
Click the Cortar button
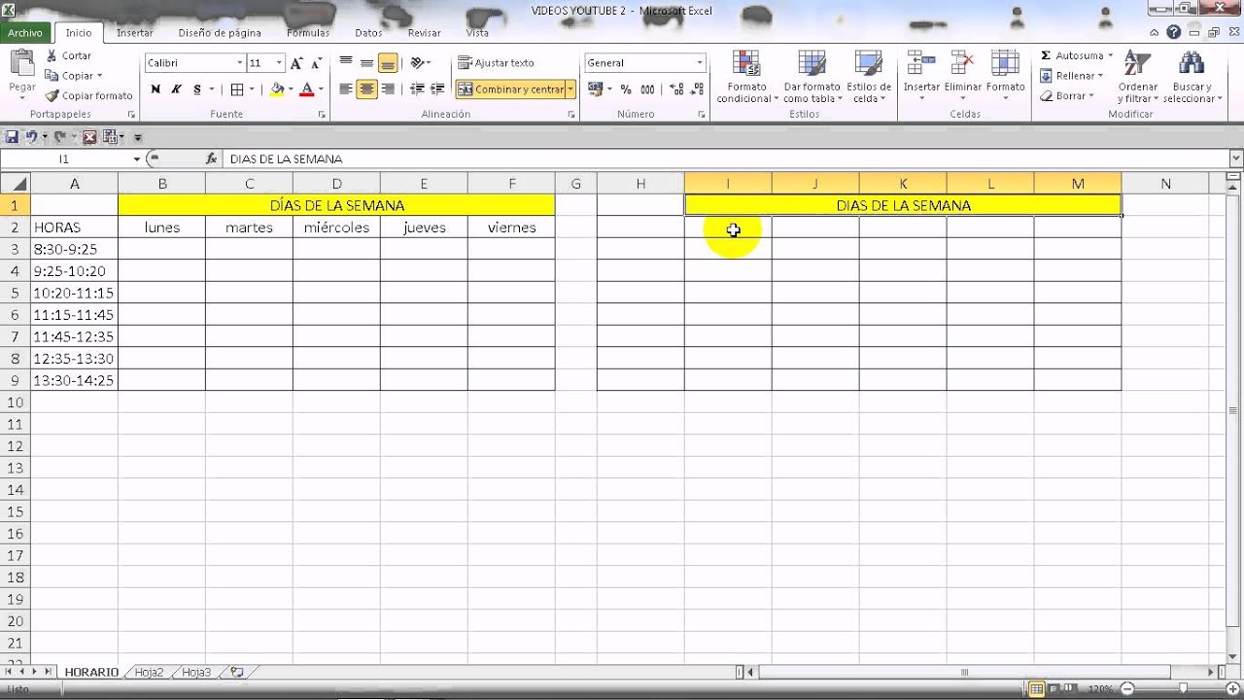click(69, 56)
